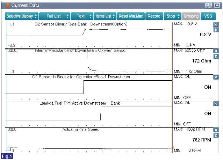
Task: Remove the Lambda Fuel Trim Active graph
Action: click(x=216, y=104)
